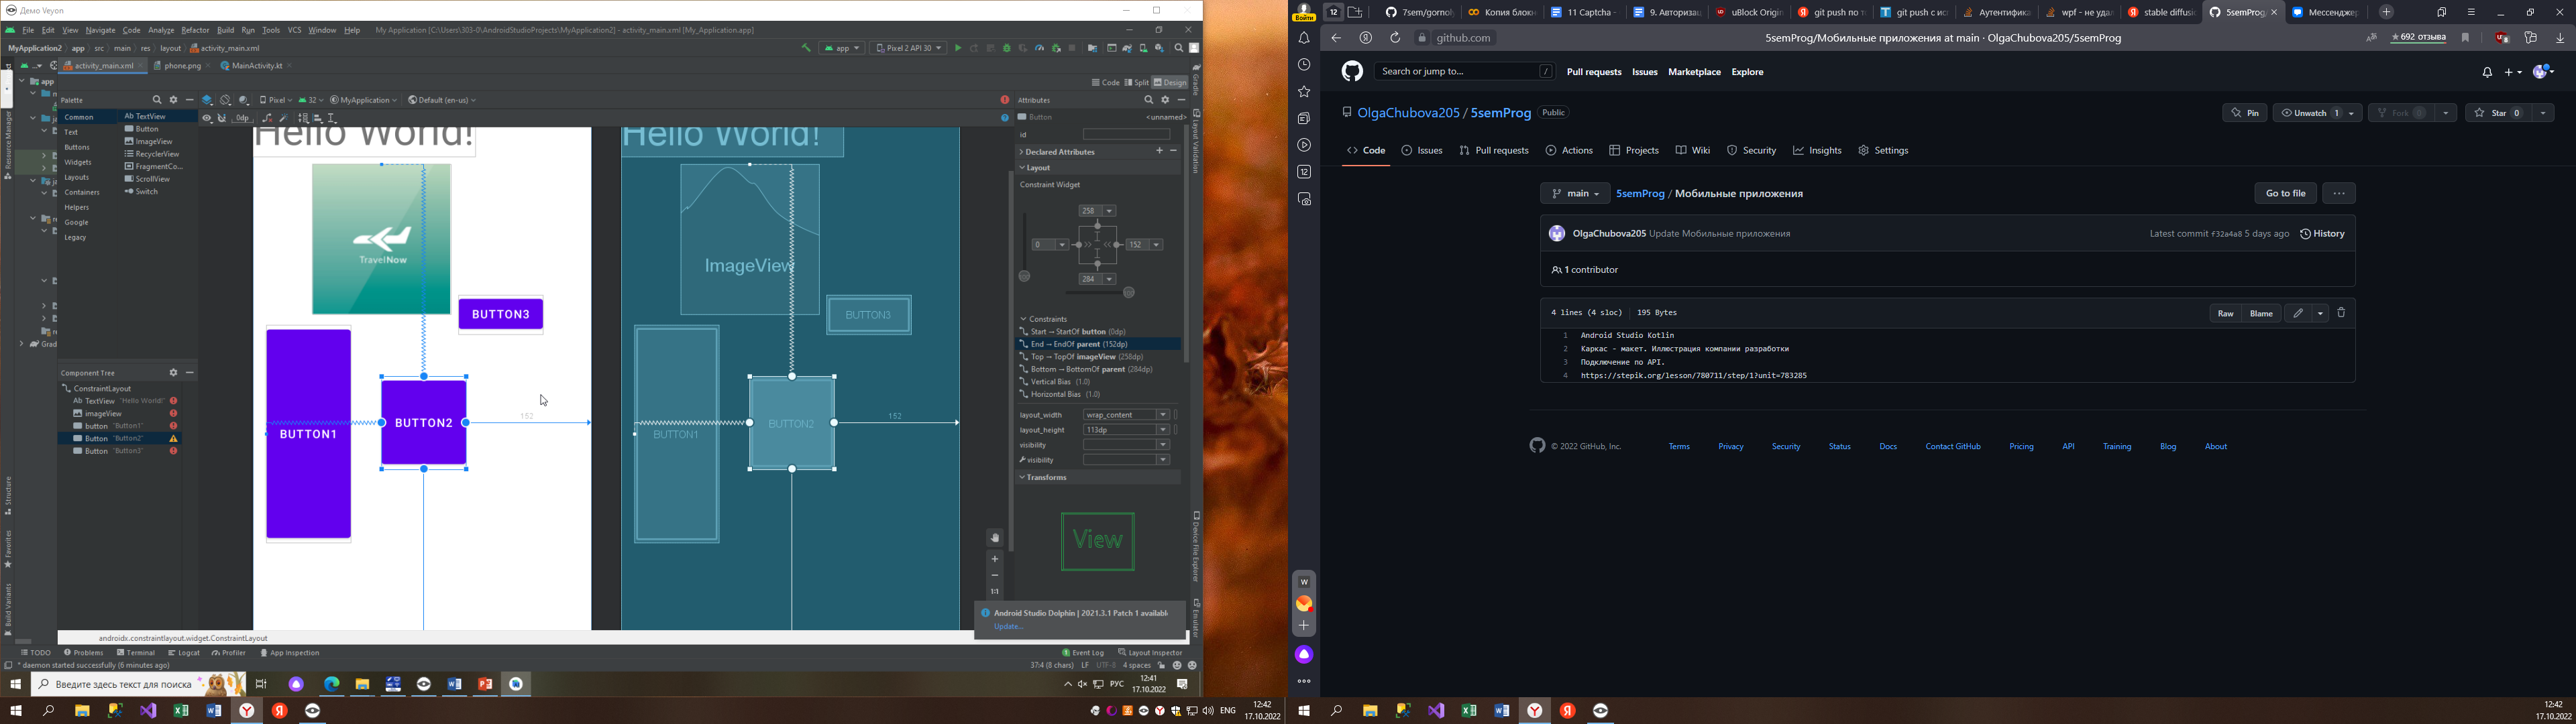The height and width of the screenshot is (724, 2576).
Task: Toggle autoconnect magnet icon in design toolbar
Action: 222,118
